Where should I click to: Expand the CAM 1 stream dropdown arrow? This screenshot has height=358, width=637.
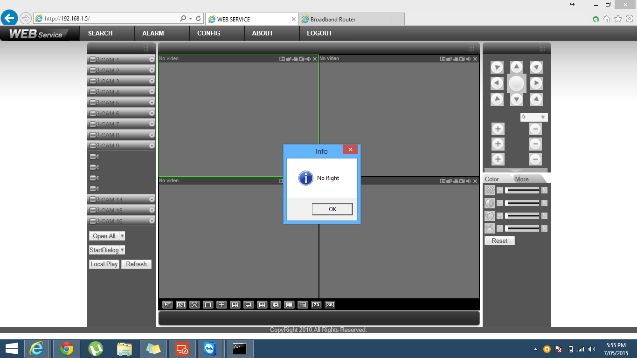(x=152, y=60)
